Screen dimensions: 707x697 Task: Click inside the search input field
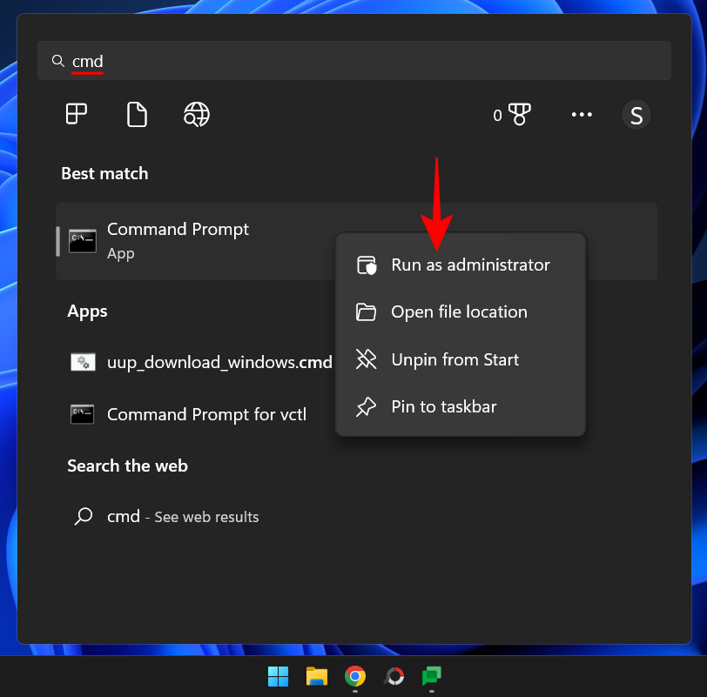coord(261,61)
